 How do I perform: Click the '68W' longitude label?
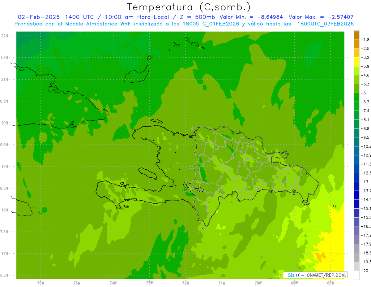tap(330, 283)
